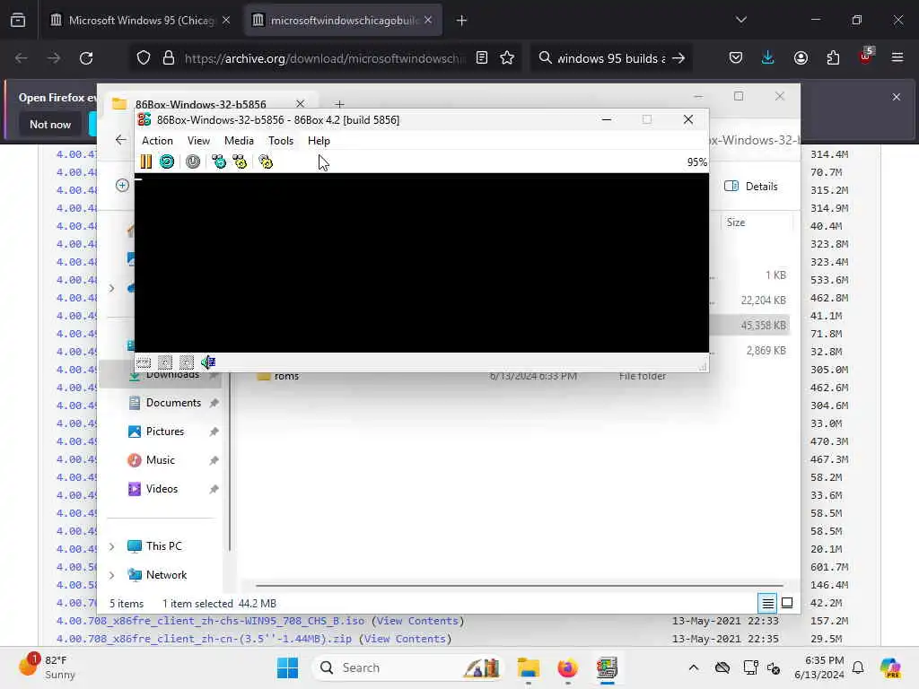Open the Help menu in 86Box
The height and width of the screenshot is (689, 919).
tap(319, 141)
